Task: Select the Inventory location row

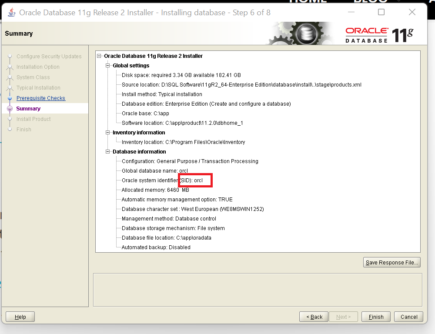Action: pos(184,142)
